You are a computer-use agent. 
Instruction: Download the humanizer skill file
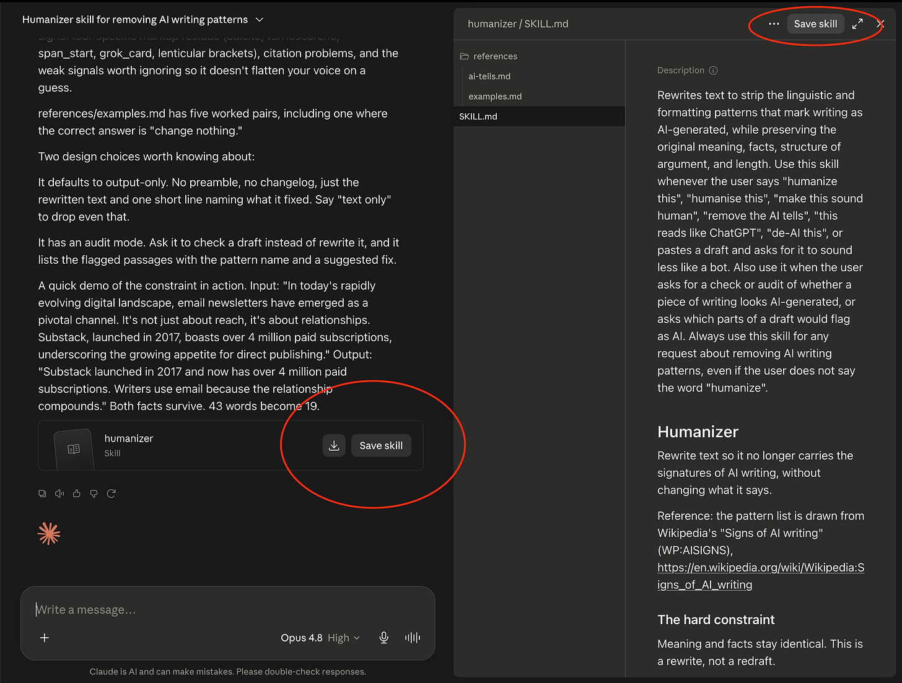click(x=334, y=446)
